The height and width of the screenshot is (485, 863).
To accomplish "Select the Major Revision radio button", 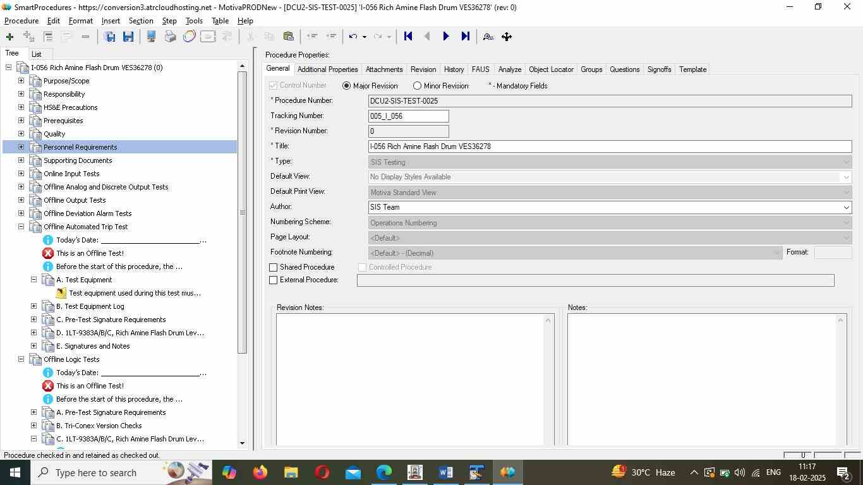I will [x=346, y=86].
